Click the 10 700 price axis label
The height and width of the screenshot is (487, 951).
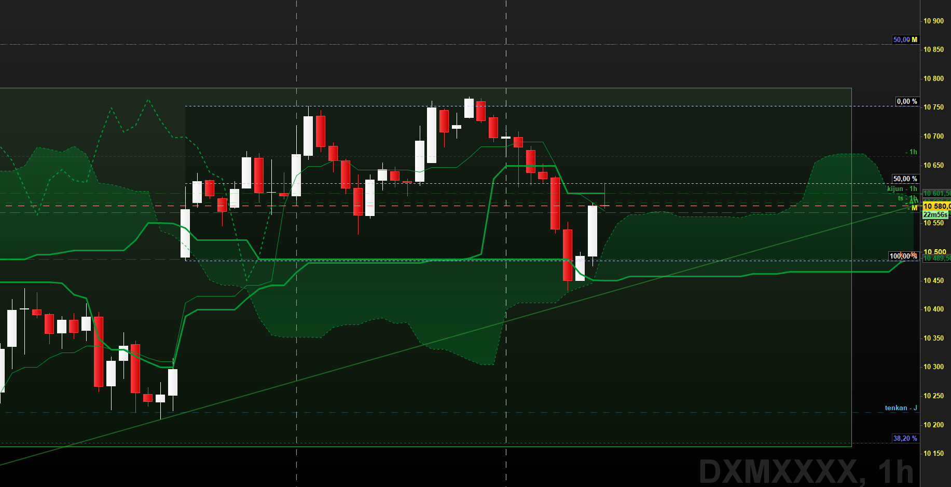933,137
